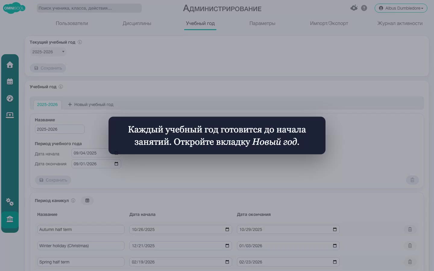Expand the current school year 2025-2026 dropdown
The height and width of the screenshot is (271, 434).
click(x=48, y=52)
